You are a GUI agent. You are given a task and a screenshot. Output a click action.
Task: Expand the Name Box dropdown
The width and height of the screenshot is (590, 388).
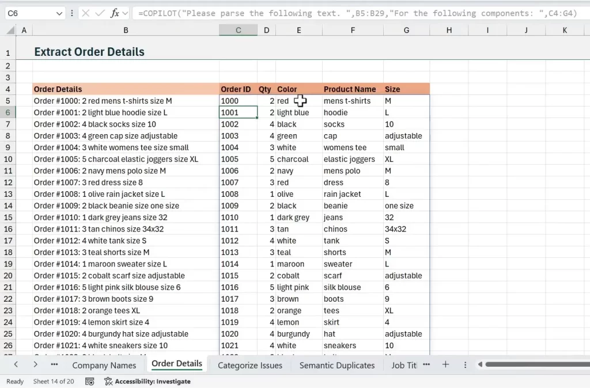click(x=59, y=13)
